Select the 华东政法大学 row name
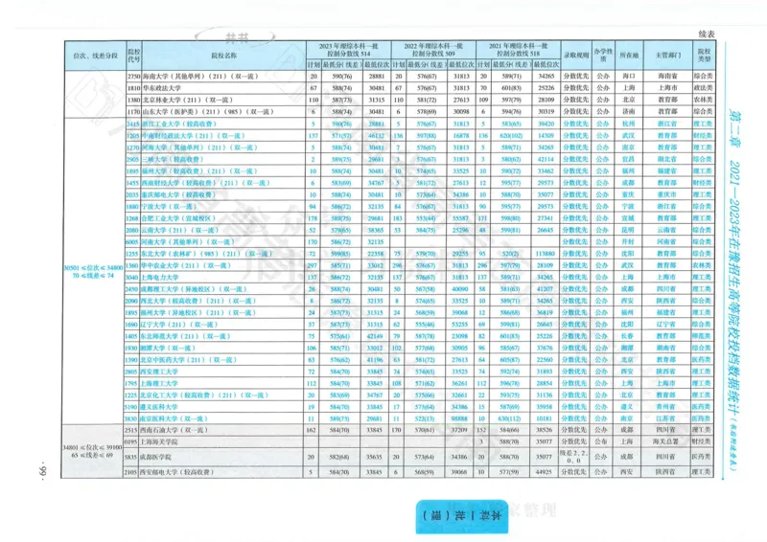This screenshot has width=767, height=542. point(162,88)
